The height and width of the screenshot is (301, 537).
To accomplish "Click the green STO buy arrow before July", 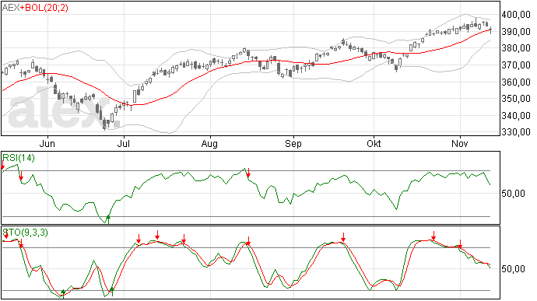I will [x=111, y=292].
